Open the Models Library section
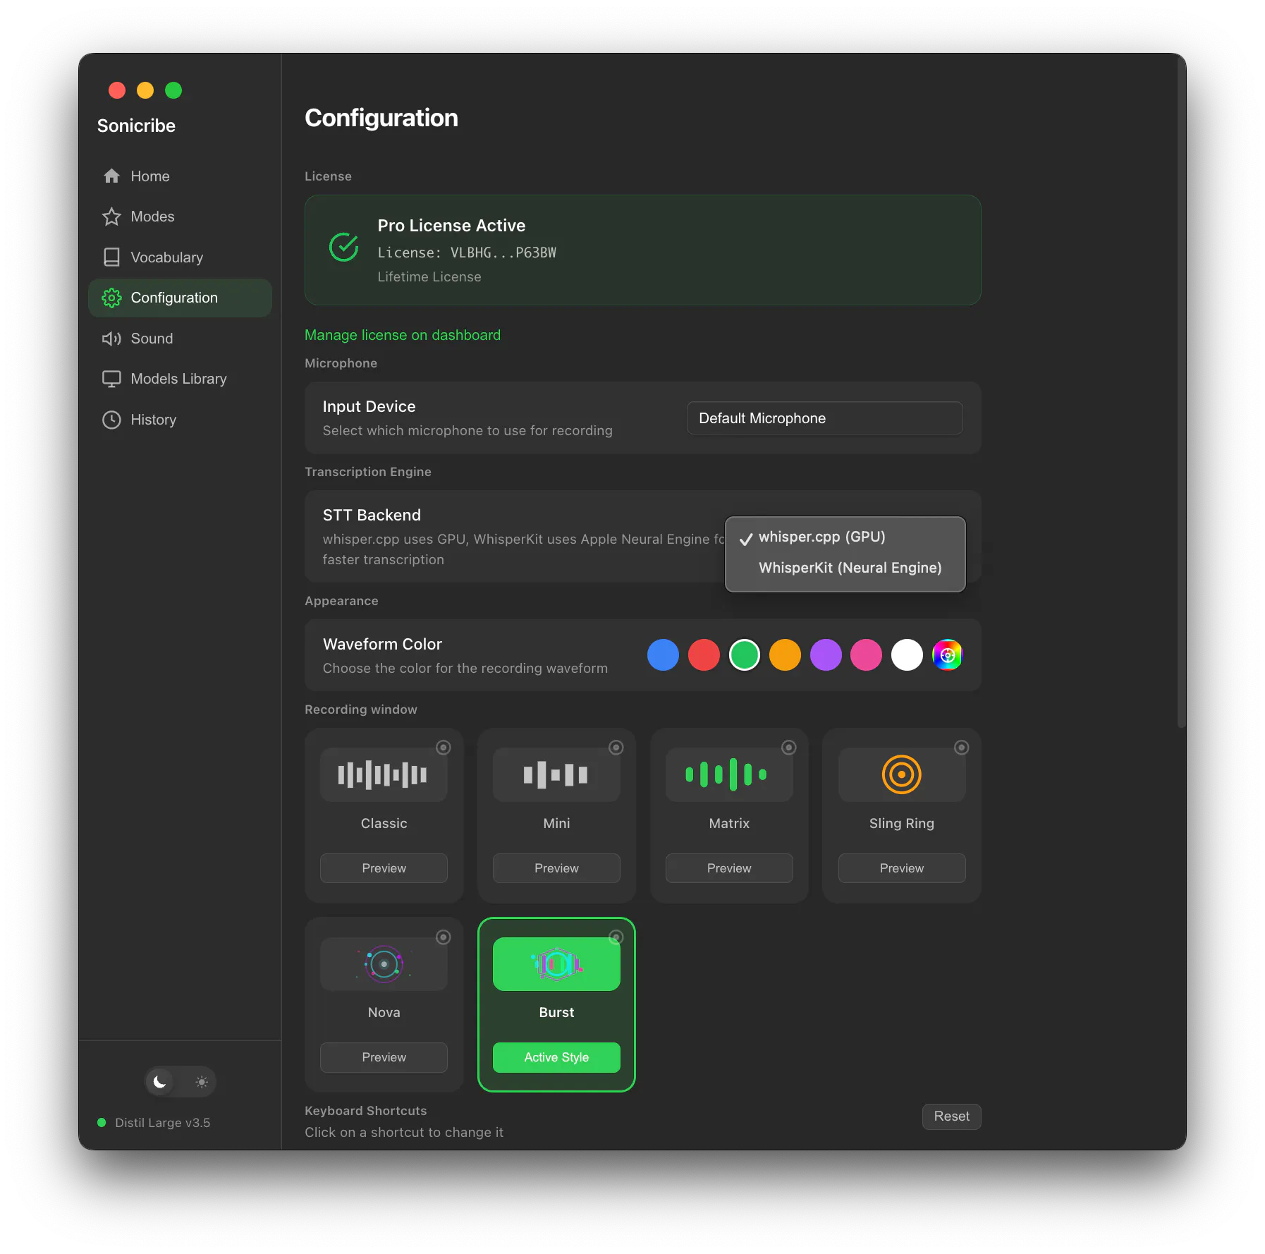Image resolution: width=1265 pixels, height=1254 pixels. click(x=180, y=379)
